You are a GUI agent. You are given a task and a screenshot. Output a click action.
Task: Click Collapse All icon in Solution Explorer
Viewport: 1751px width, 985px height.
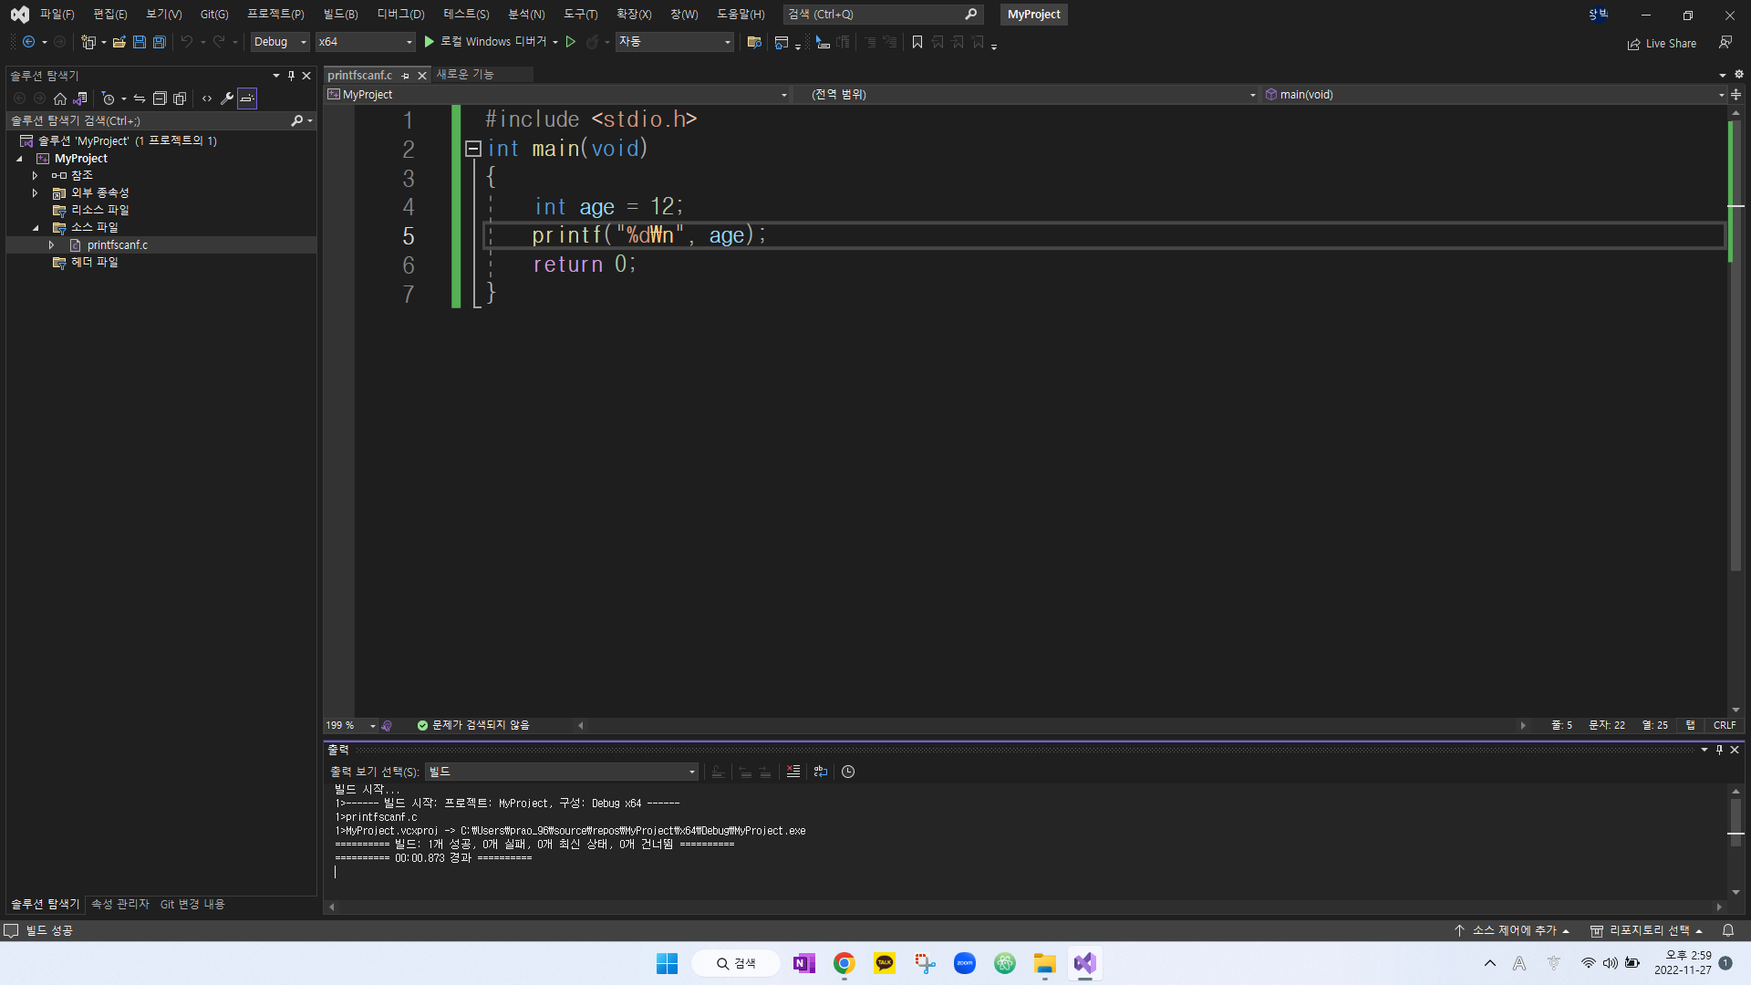point(160,98)
